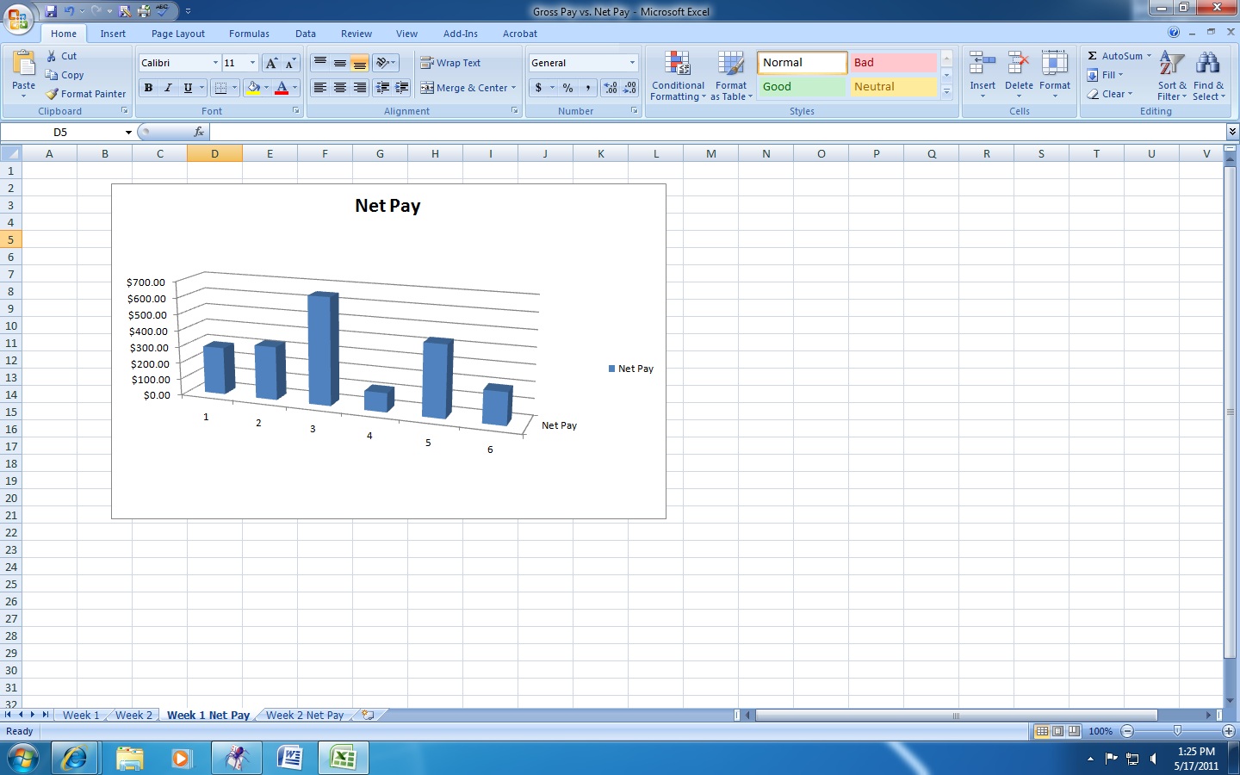Viewport: 1240px width, 775px height.
Task: Open Conditional Formatting
Action: coord(678,76)
